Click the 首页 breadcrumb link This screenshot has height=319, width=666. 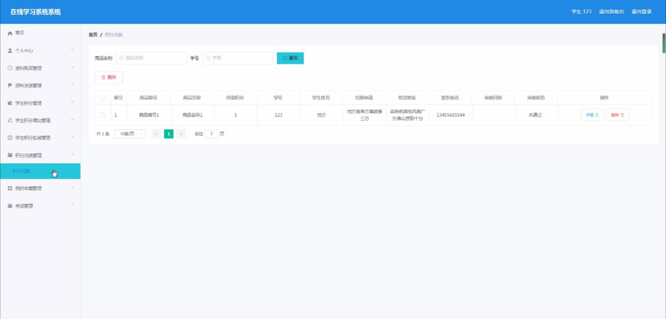pyautogui.click(x=93, y=35)
